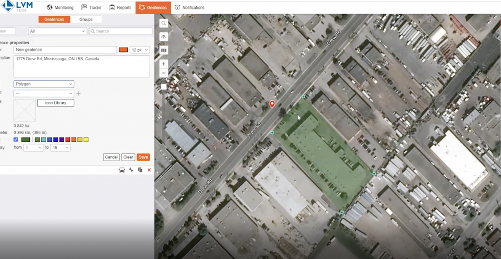
Task: Expand the All filter dropdown
Action: coord(57,31)
